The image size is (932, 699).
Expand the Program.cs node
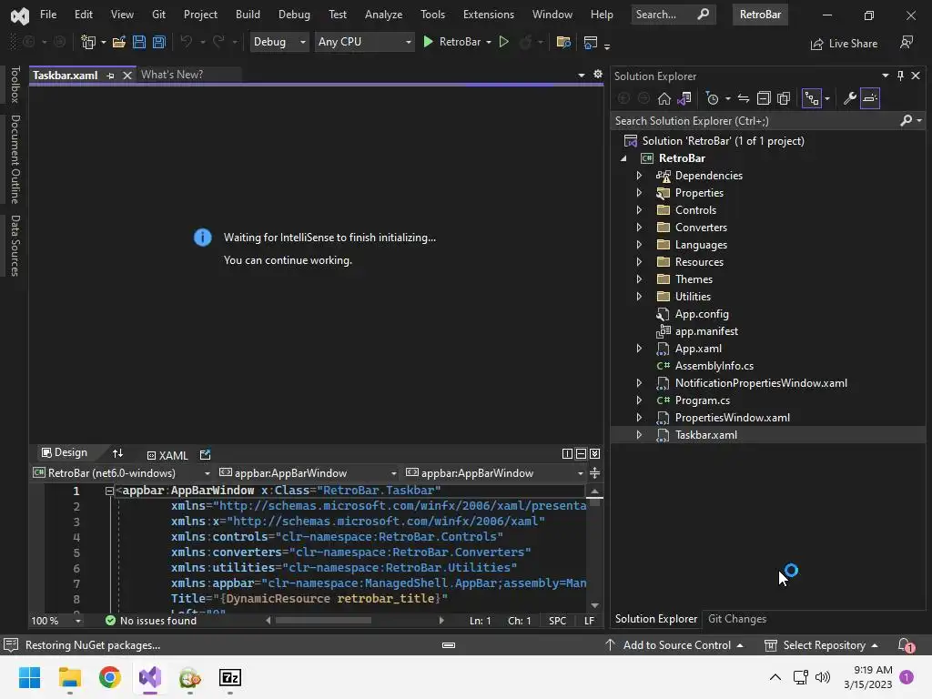[639, 400]
